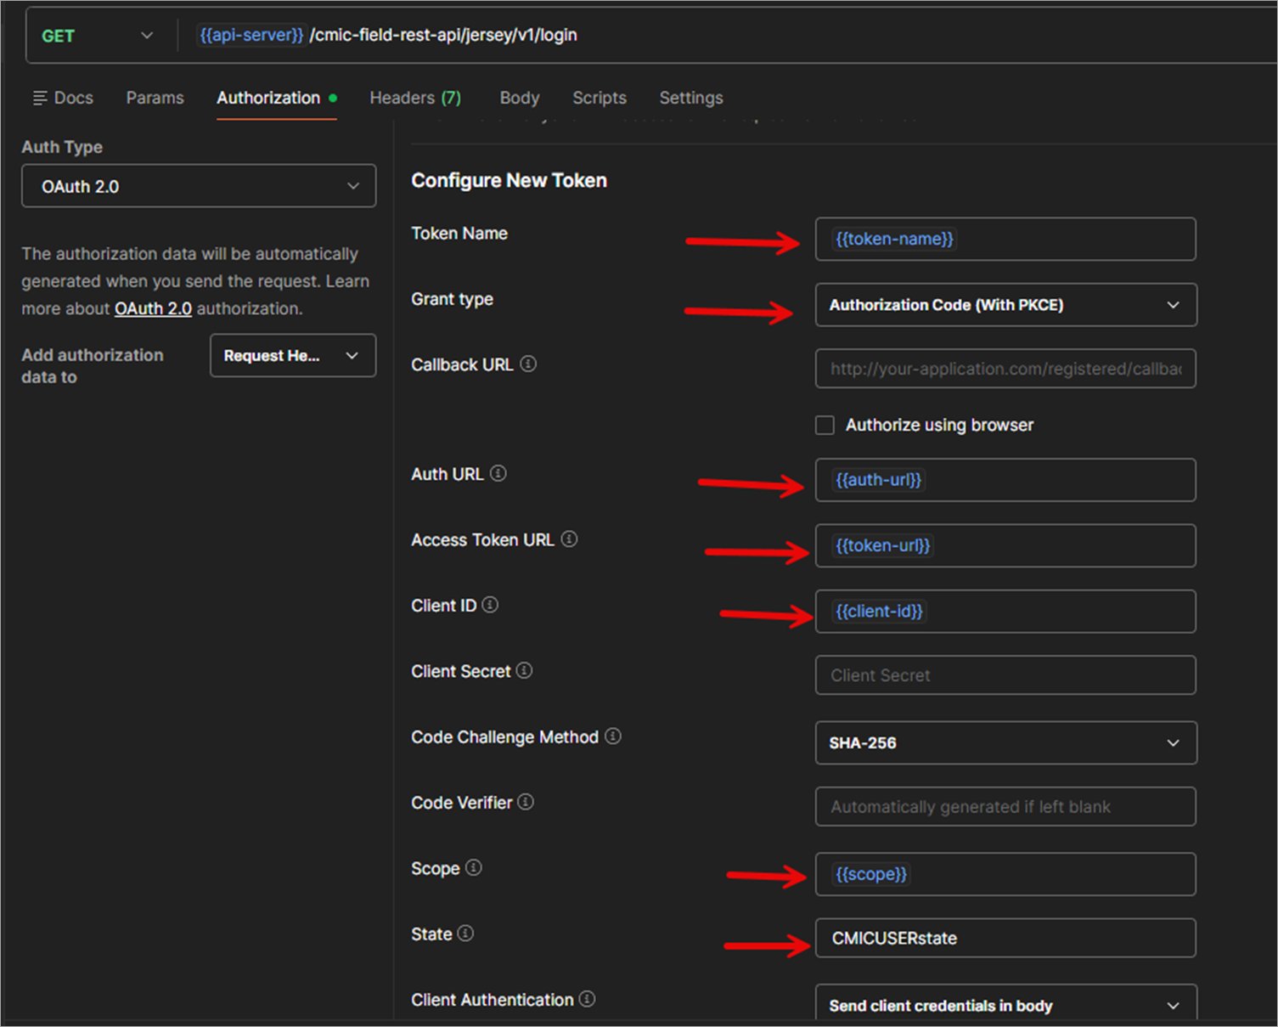Click the Auth URL info icon
1278x1027 pixels.
point(498,474)
